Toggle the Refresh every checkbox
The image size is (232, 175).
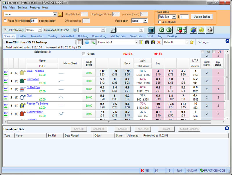coord(5,30)
